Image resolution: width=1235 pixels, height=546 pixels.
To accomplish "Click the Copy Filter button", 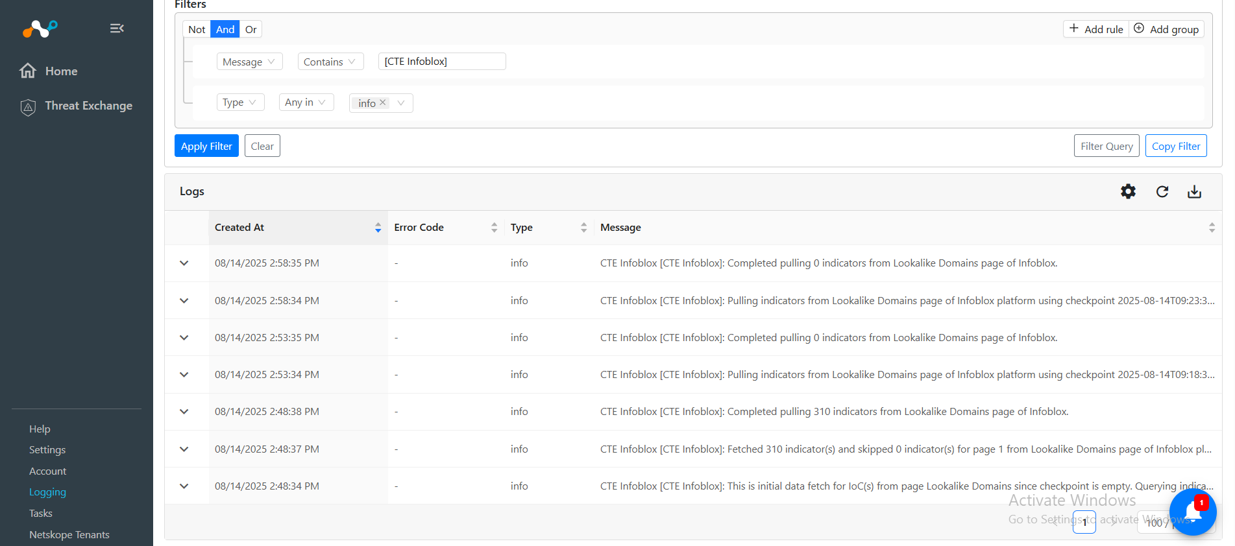I will [1176, 146].
